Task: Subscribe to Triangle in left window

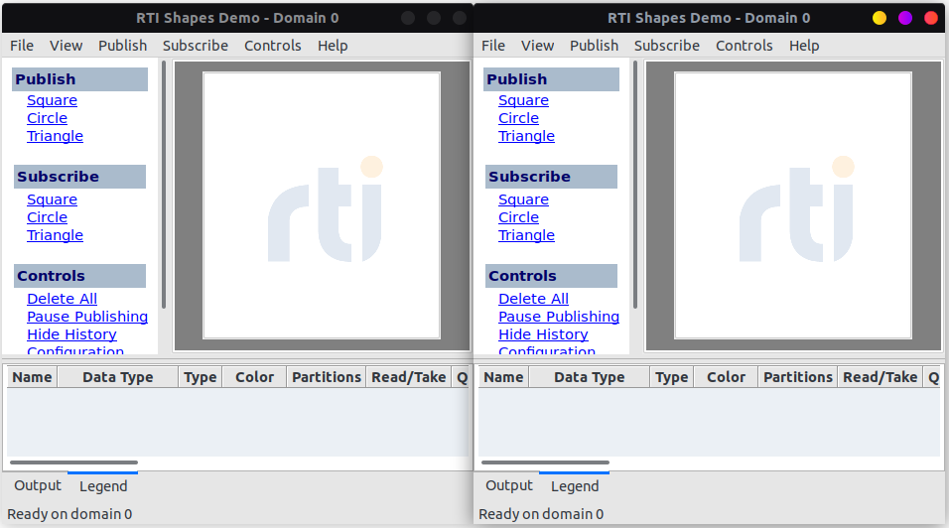Action: pos(55,235)
